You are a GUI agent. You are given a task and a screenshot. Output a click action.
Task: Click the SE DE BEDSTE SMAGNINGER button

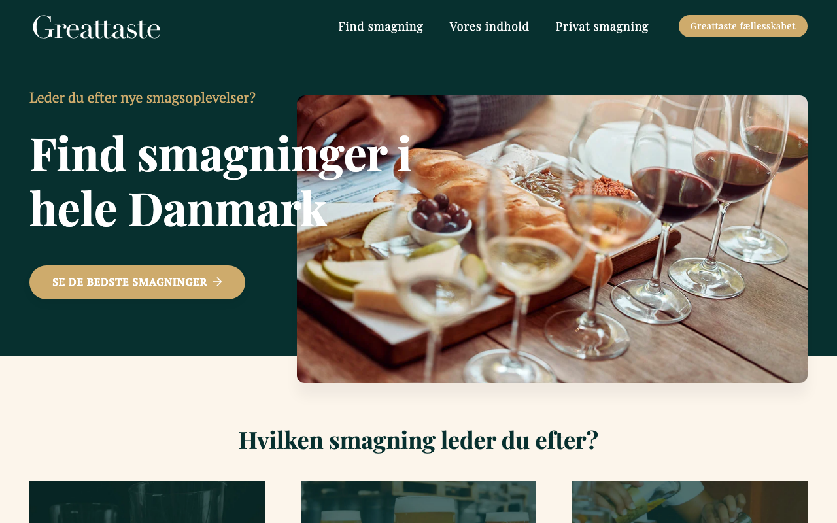tap(137, 282)
